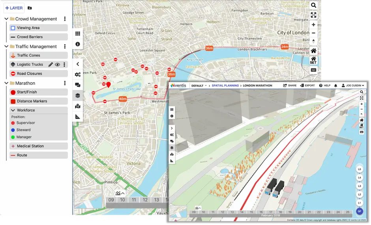Open notifications bell in 3D window
Viewport: 371px width, 225px height.
click(335, 86)
